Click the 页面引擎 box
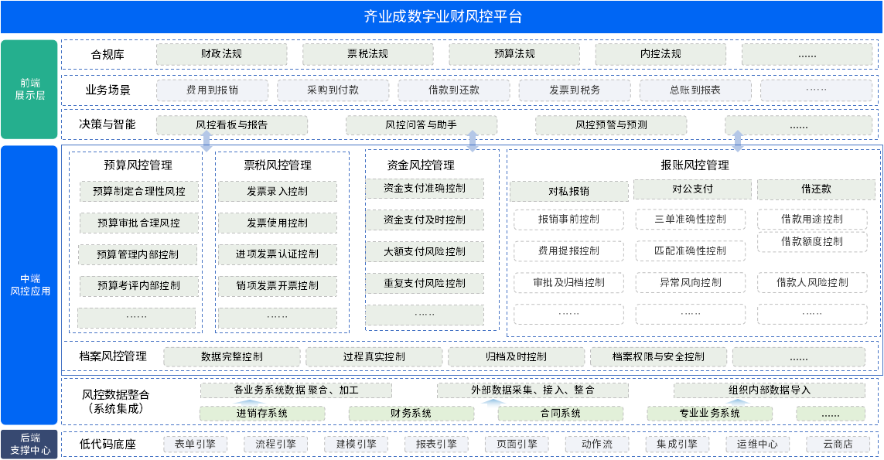The height and width of the screenshot is (460, 884). pos(517,445)
